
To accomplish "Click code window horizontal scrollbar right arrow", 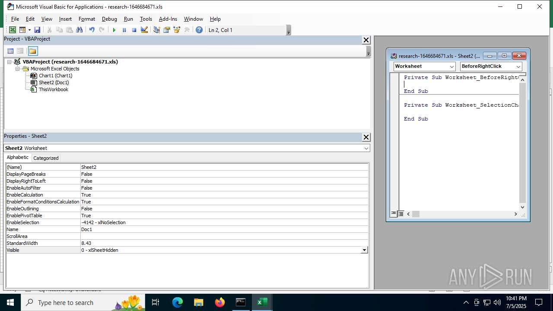I will tap(515, 214).
